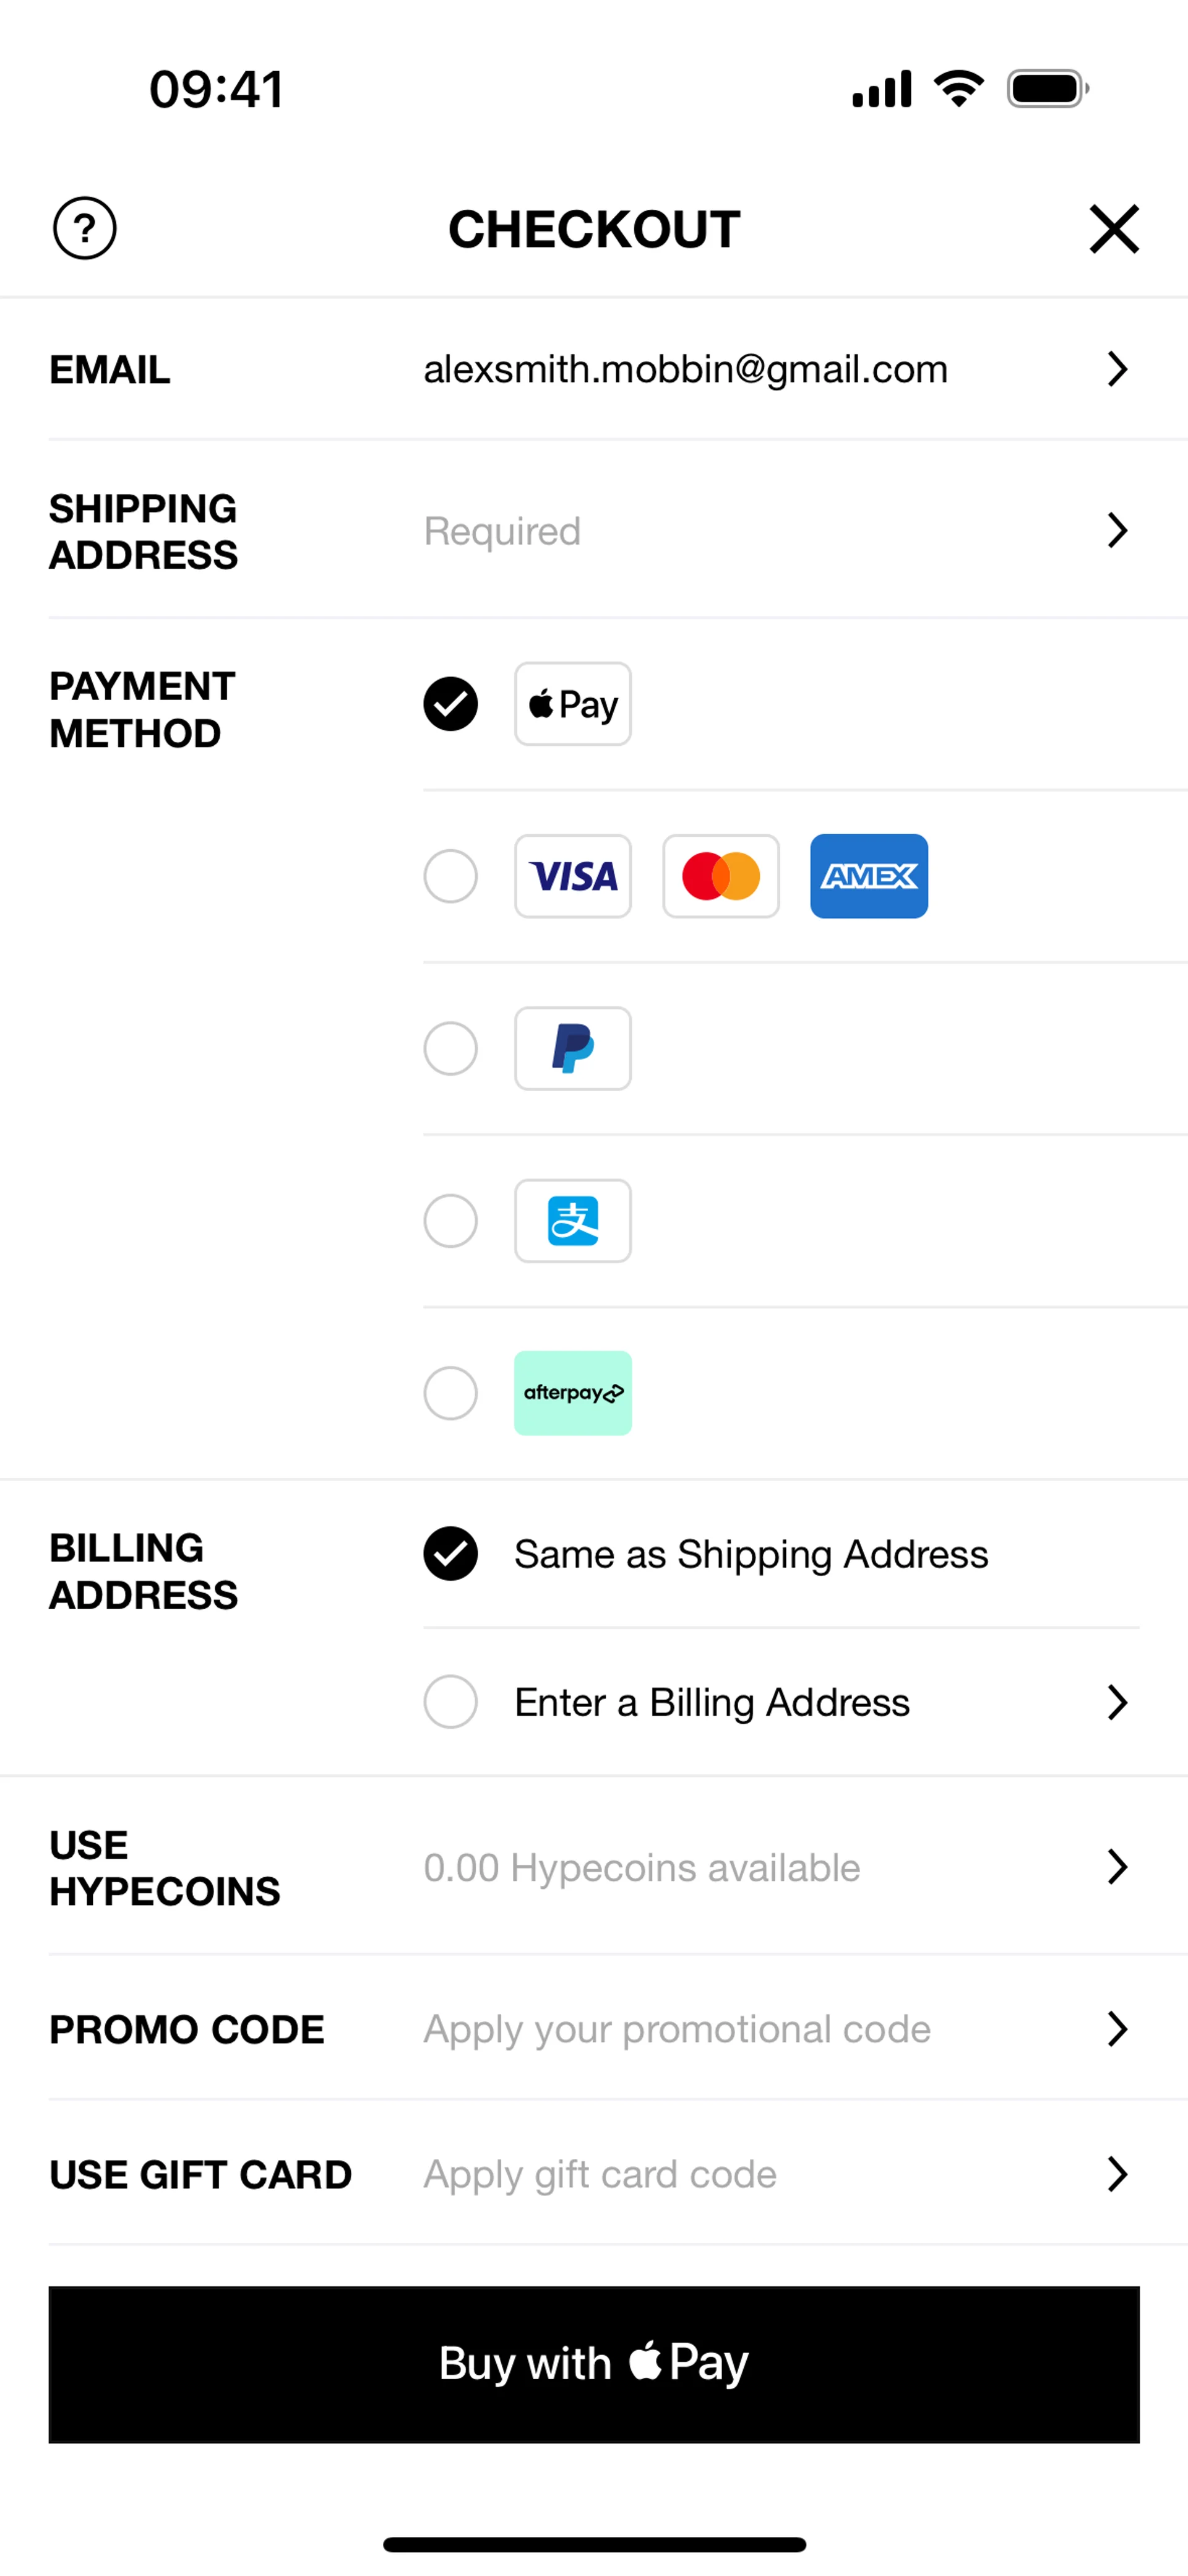
Task: Choose the Afterpay radio button
Action: [450, 1393]
